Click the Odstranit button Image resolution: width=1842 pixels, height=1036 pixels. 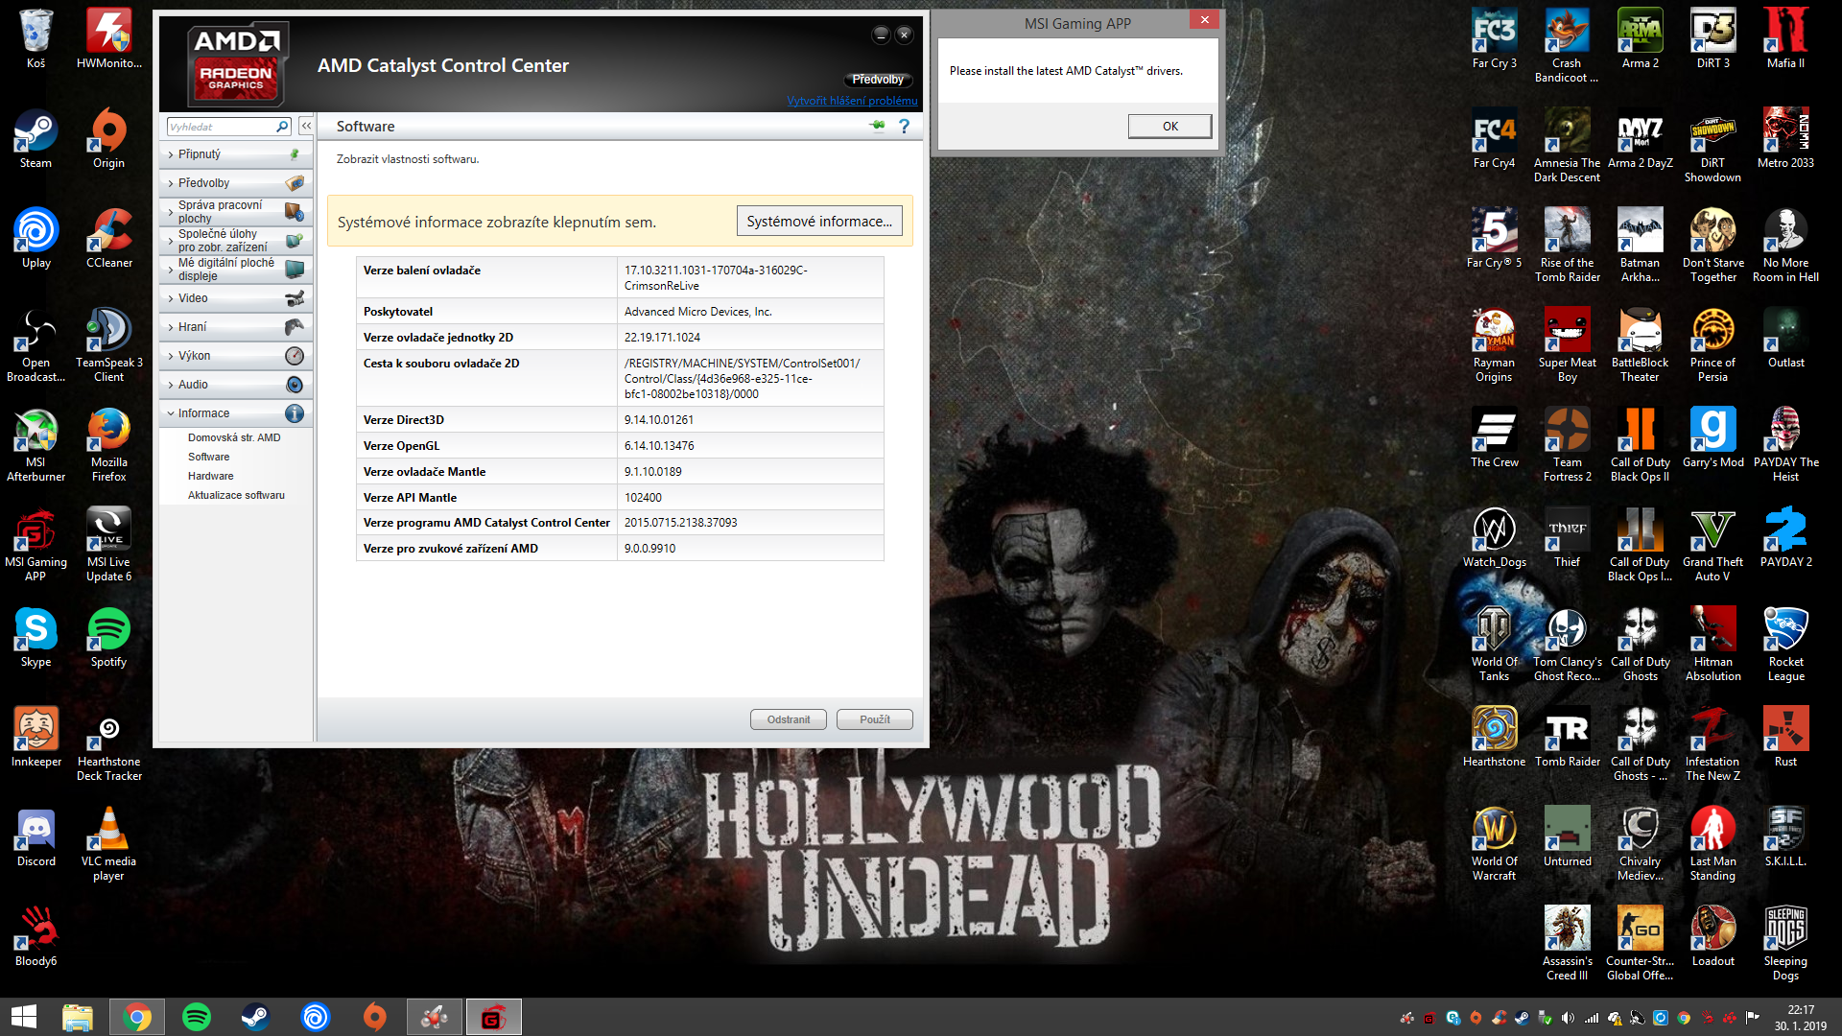(788, 719)
